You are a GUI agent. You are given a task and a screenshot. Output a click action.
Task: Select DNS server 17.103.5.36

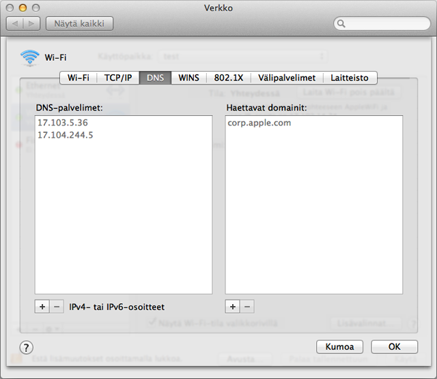click(x=124, y=123)
